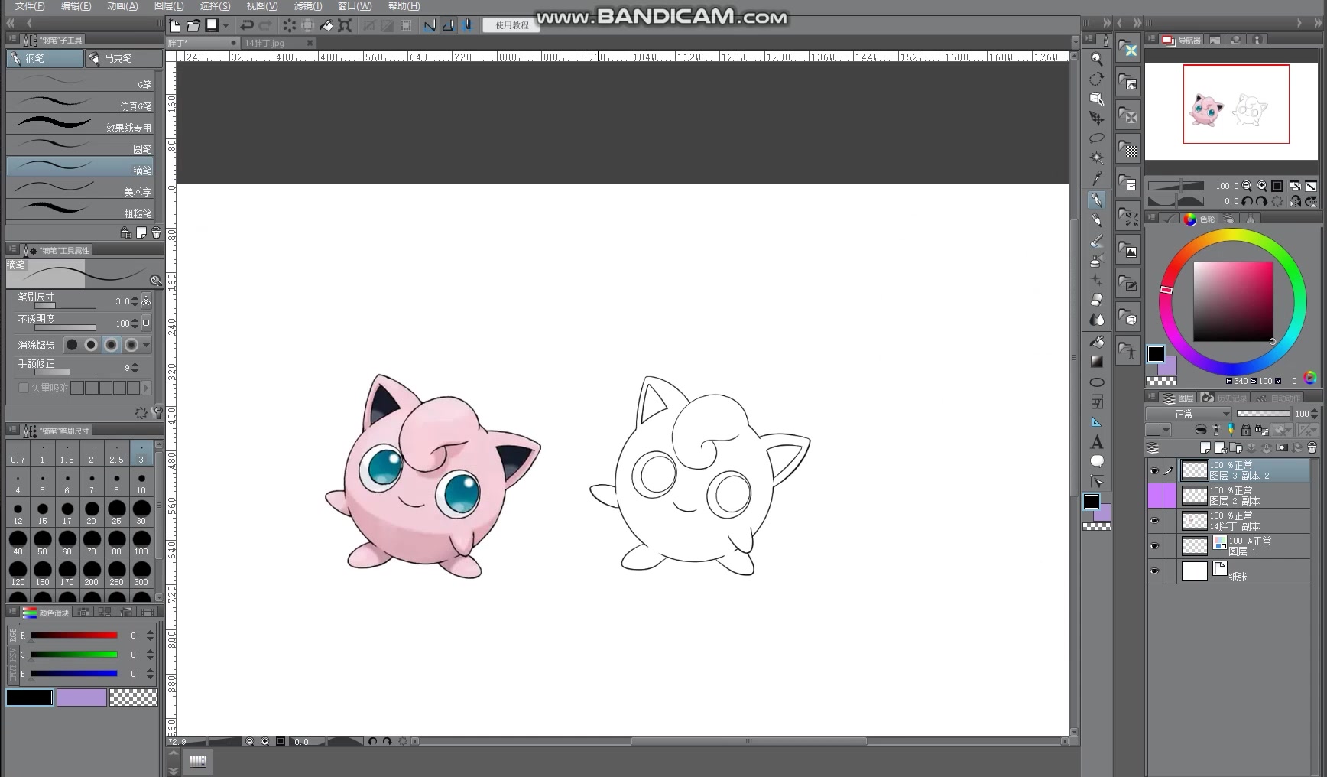This screenshot has height=777, width=1327.
Task: Select the Ruler triangle tool
Action: 1096,422
